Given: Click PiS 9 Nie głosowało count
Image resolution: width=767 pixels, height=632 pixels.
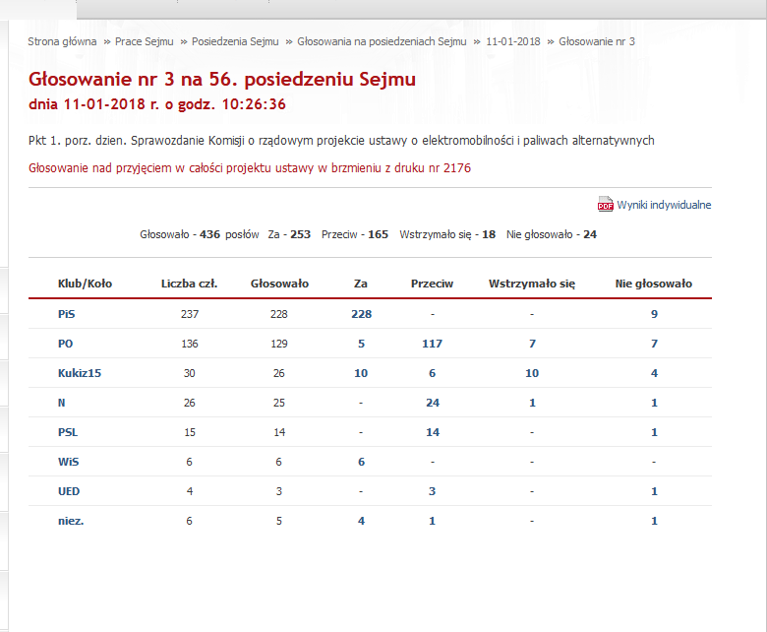Looking at the screenshot, I should pyautogui.click(x=654, y=314).
